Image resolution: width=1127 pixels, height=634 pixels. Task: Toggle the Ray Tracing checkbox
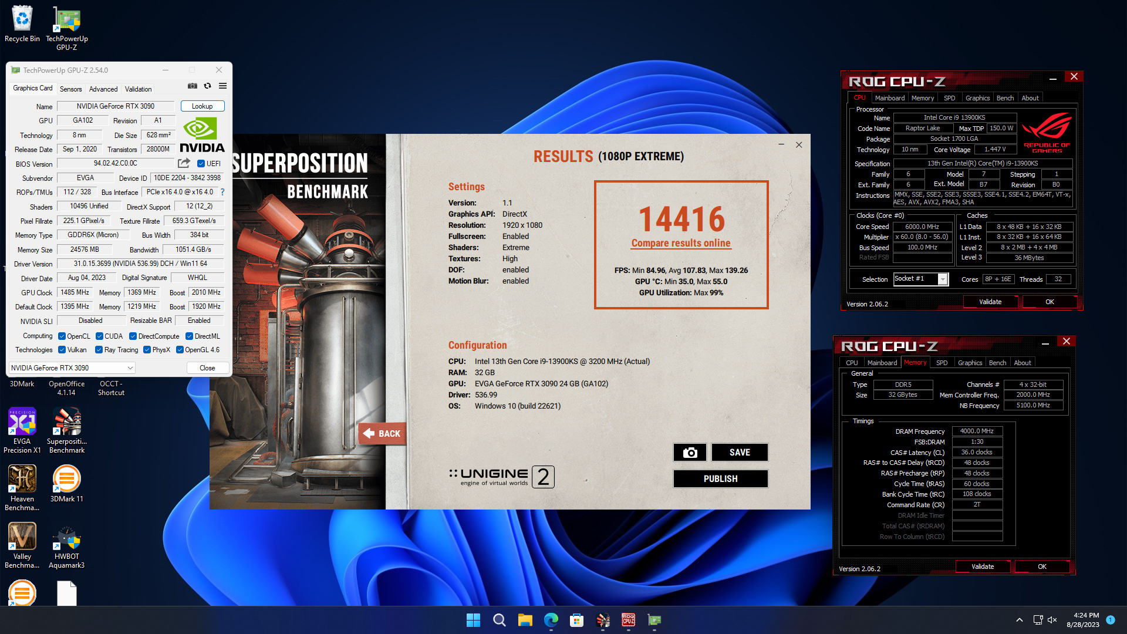coord(99,350)
